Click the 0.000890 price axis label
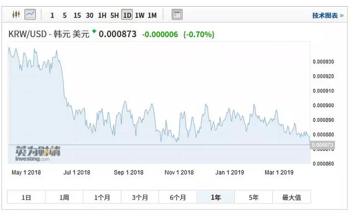Screen dimensions: 350x213 [323, 120]
